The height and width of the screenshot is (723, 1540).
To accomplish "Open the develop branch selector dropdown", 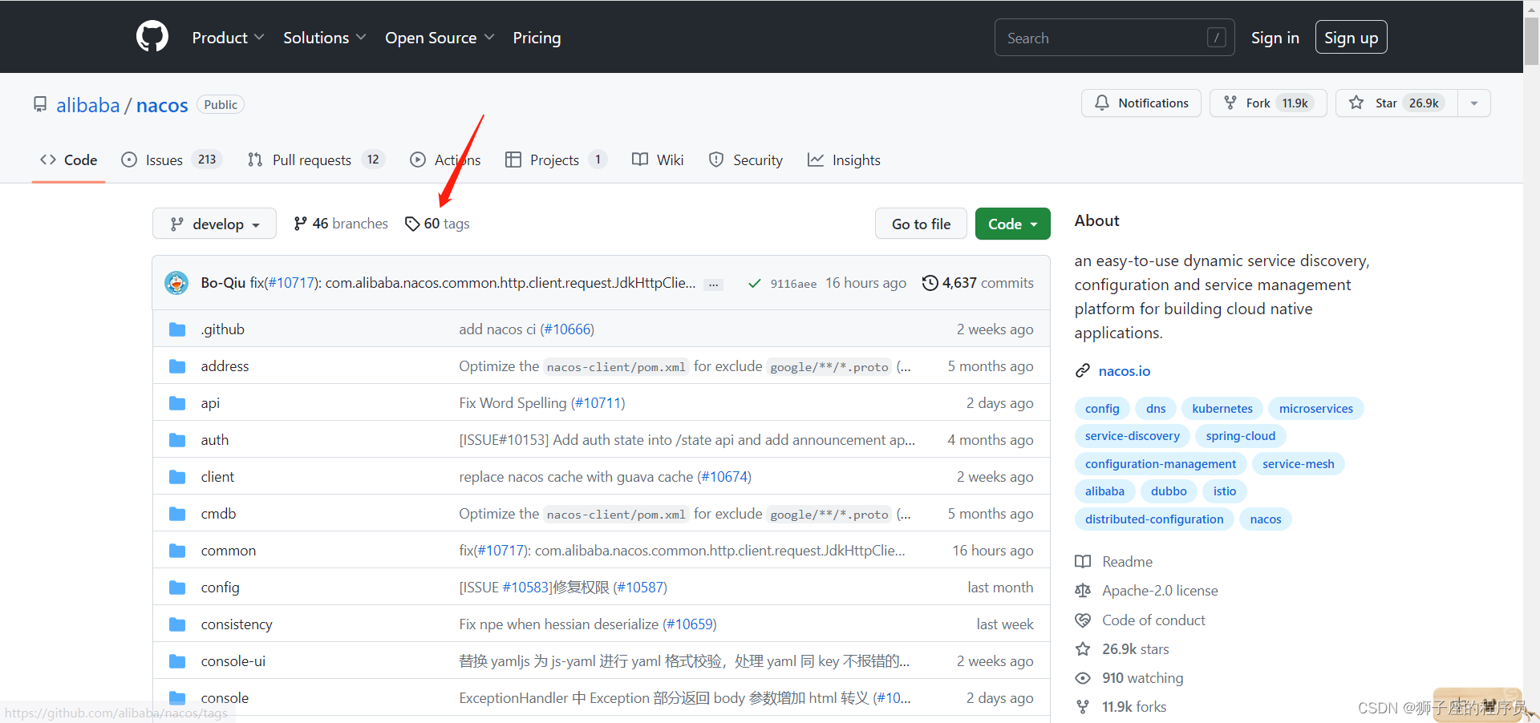I will coord(214,224).
